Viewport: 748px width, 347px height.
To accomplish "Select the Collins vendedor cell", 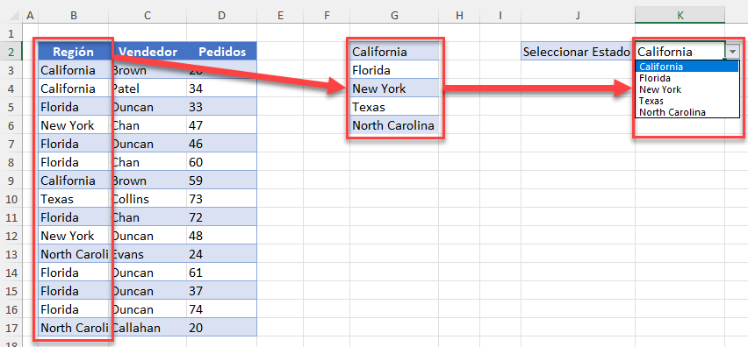I will pos(147,199).
